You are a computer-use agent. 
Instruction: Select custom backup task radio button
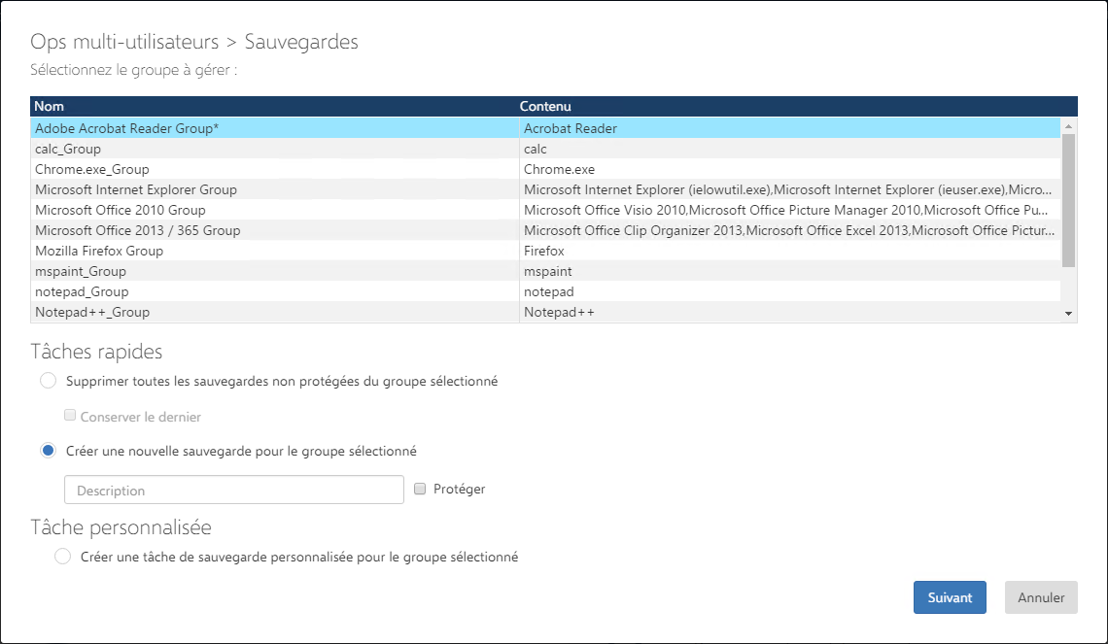click(x=63, y=557)
